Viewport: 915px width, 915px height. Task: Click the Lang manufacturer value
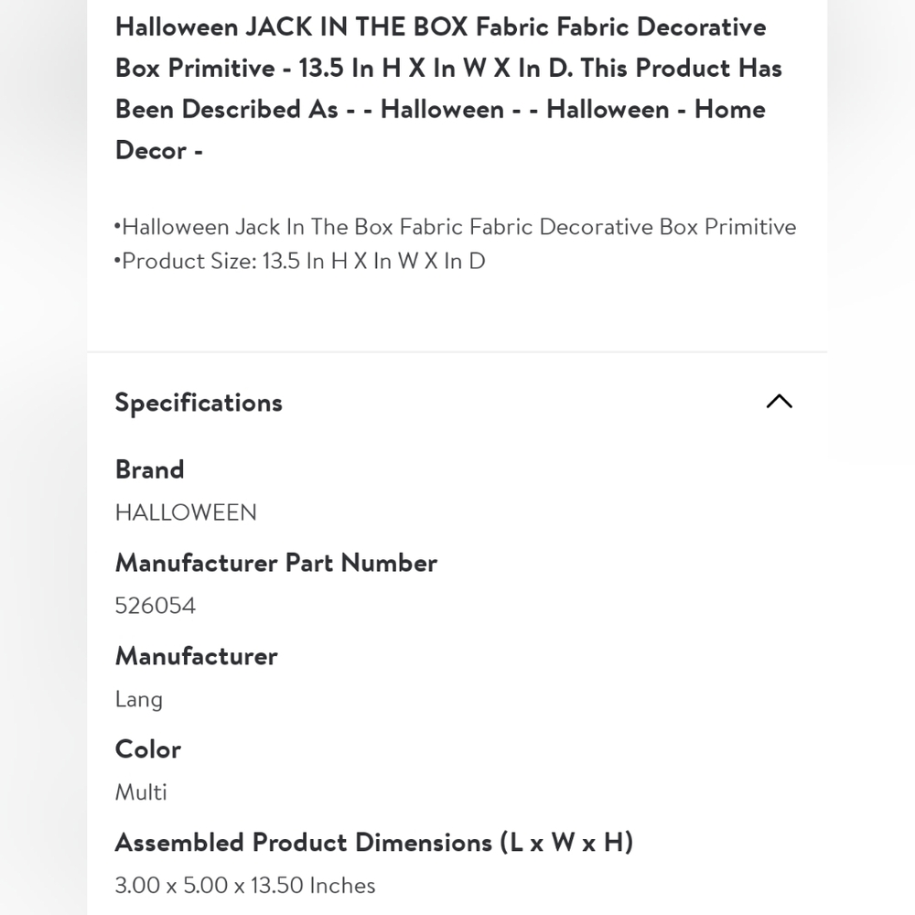point(139,699)
